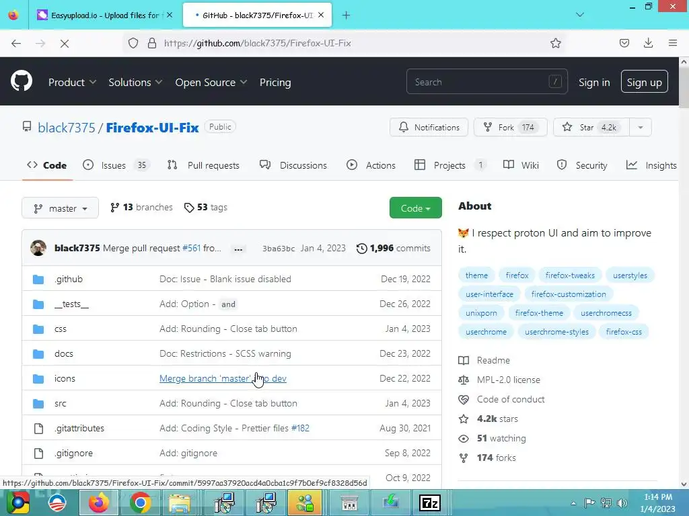Open the file explorer taskbar icon
689x516 pixels.
tap(180, 503)
